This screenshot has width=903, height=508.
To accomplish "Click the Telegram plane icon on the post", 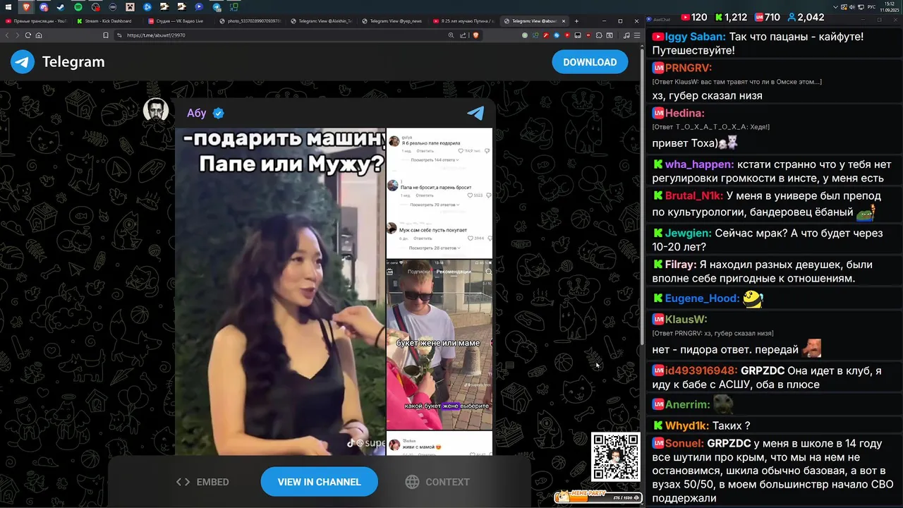I will point(476,113).
